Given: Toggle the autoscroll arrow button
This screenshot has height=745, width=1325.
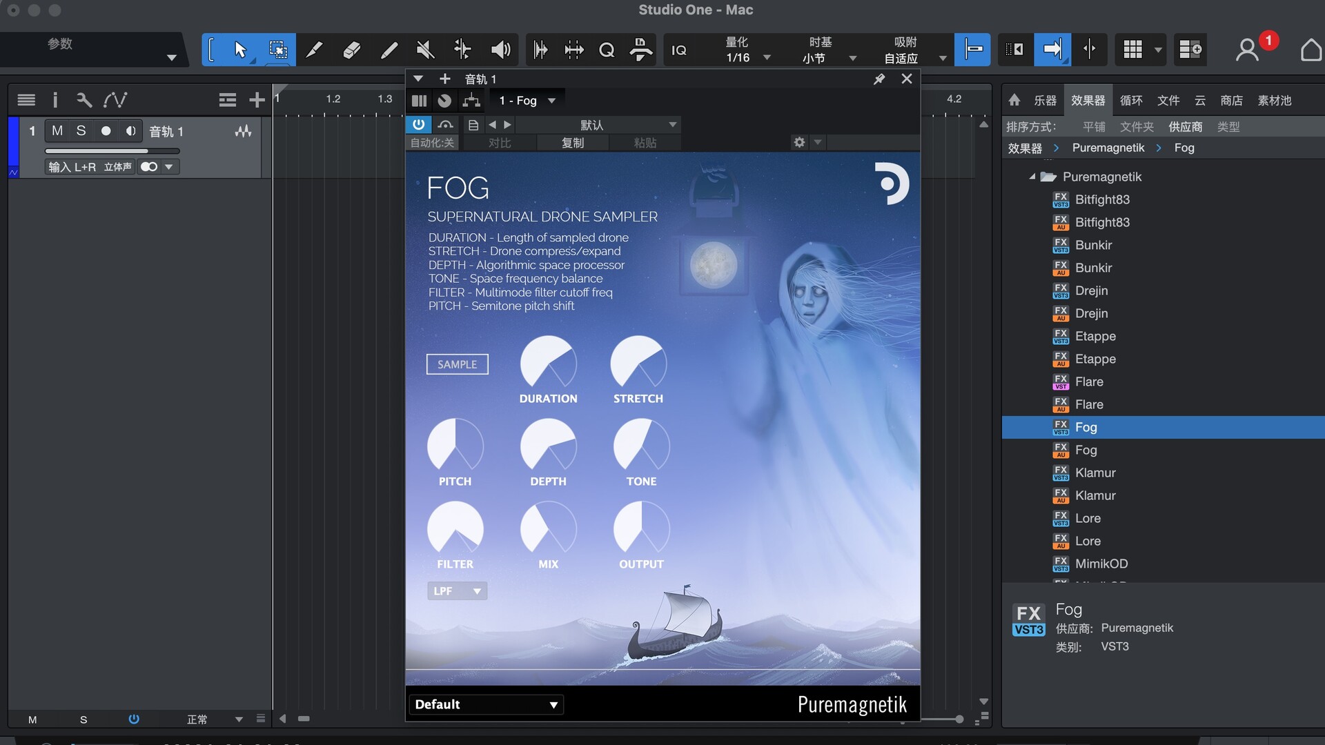Looking at the screenshot, I should coord(1052,50).
